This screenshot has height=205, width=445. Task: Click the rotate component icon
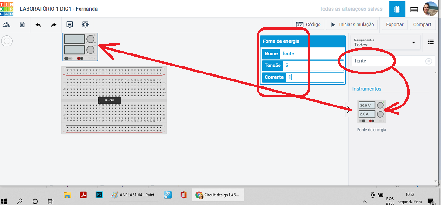[7, 25]
